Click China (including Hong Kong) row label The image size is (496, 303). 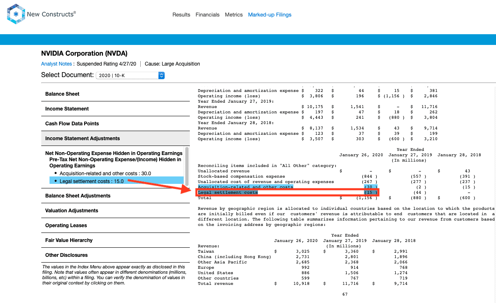coord(234,257)
